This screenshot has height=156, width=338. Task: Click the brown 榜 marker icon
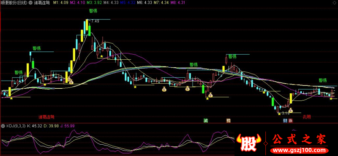click(x=228, y=120)
